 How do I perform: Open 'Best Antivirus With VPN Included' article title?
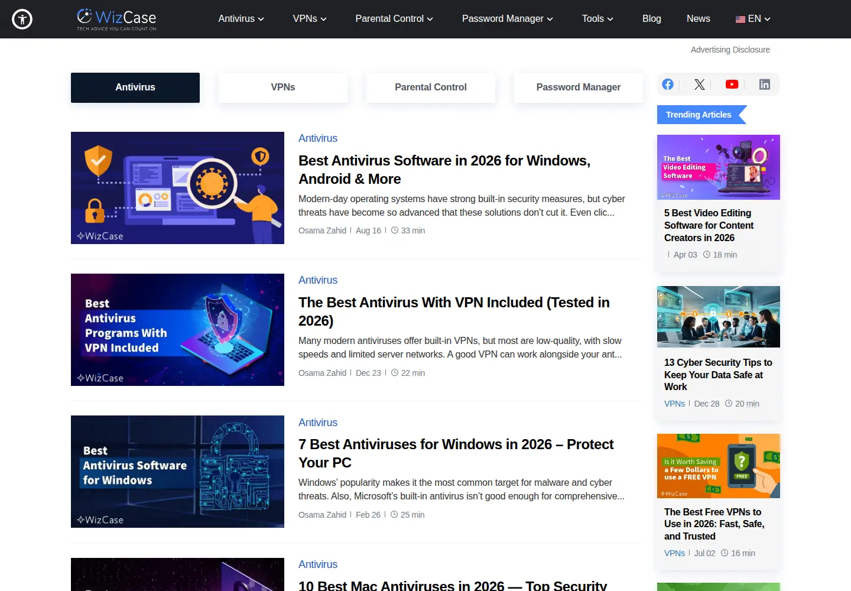tap(454, 311)
